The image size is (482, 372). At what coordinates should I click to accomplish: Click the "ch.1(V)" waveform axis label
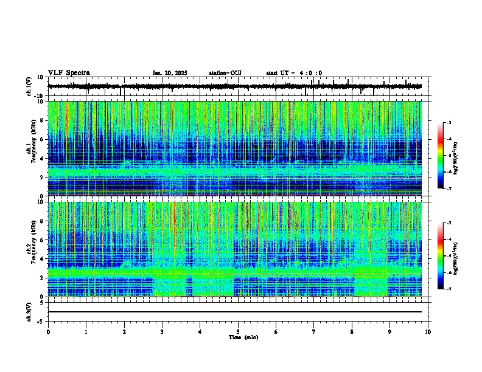tap(29, 86)
